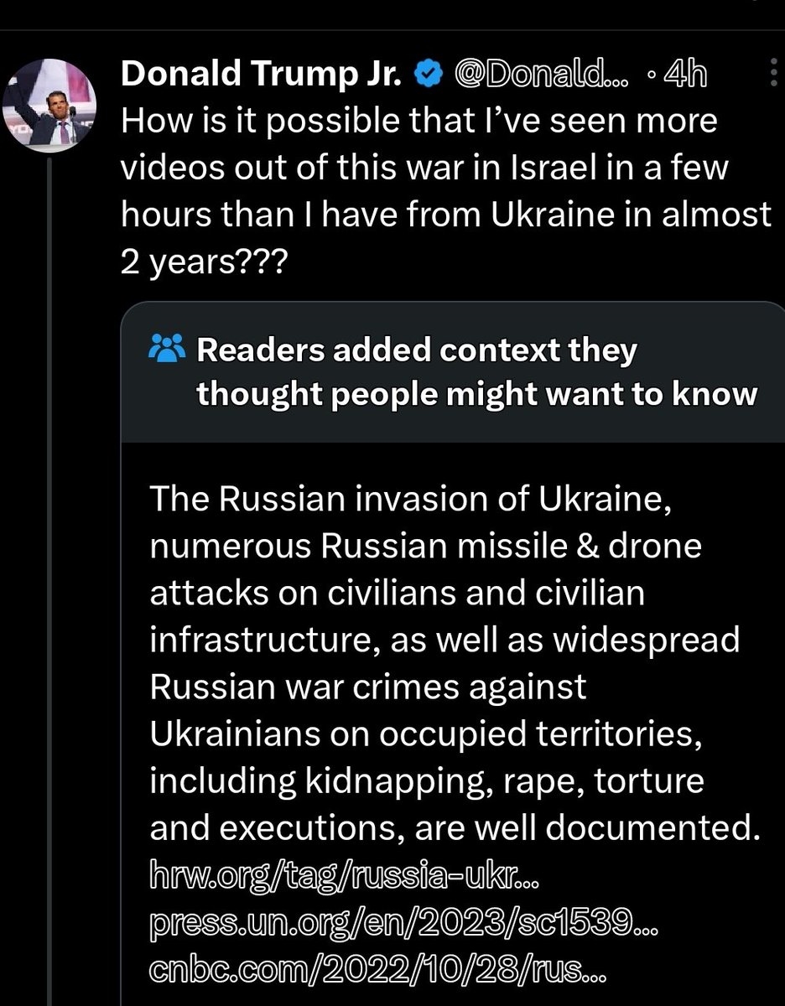Click the vertical thread line below avatar

tap(51, 587)
